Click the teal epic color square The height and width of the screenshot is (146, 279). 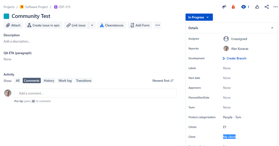(x=6, y=16)
